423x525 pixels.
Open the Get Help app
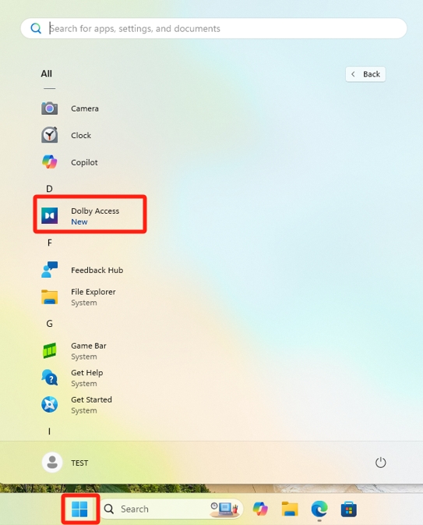click(x=72, y=378)
